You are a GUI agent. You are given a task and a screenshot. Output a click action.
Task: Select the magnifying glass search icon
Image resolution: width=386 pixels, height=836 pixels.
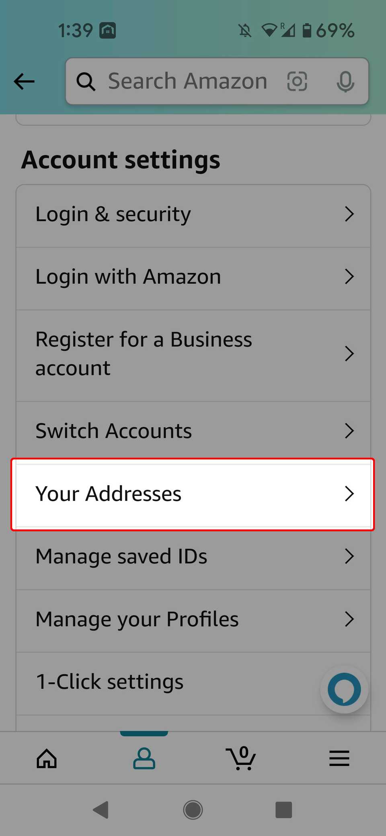click(x=86, y=81)
